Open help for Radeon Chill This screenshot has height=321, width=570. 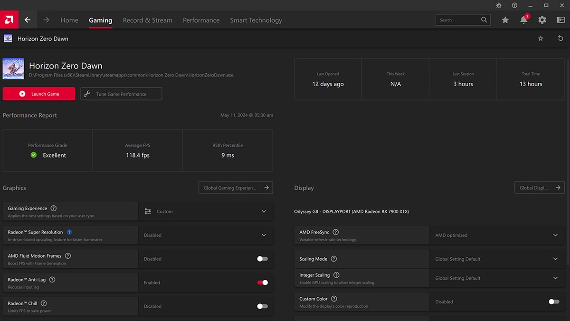point(44,303)
